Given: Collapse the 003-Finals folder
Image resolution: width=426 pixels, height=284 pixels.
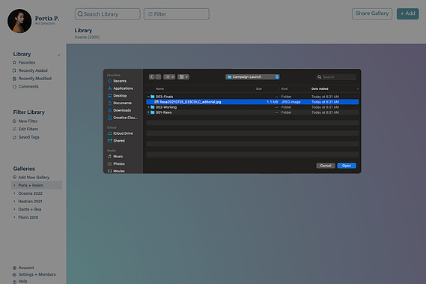Looking at the screenshot, I should [x=148, y=97].
